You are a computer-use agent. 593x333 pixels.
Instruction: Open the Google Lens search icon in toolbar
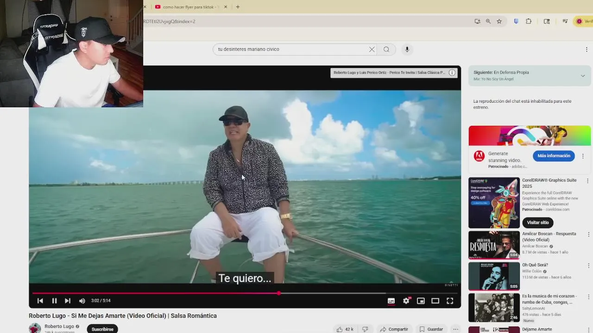click(x=547, y=21)
